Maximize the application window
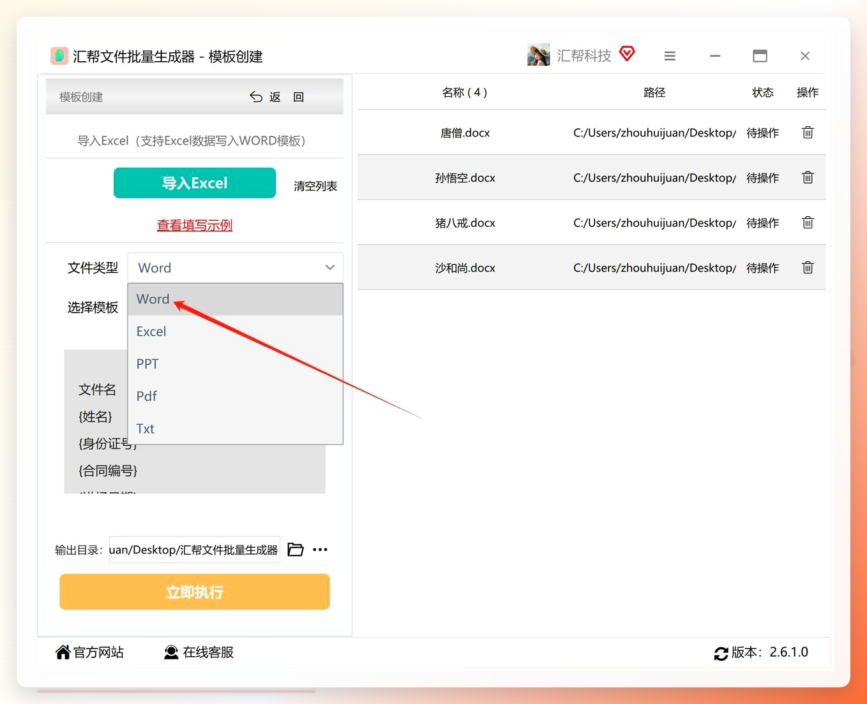Viewport: 867px width, 704px height. click(x=760, y=56)
